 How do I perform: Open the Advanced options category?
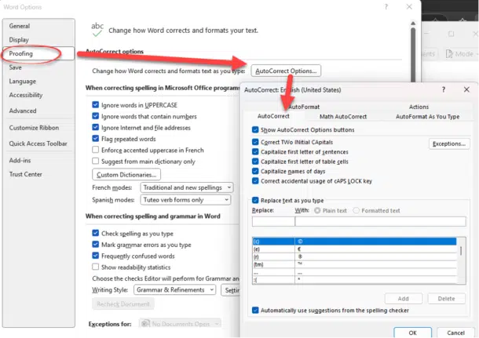[23, 111]
